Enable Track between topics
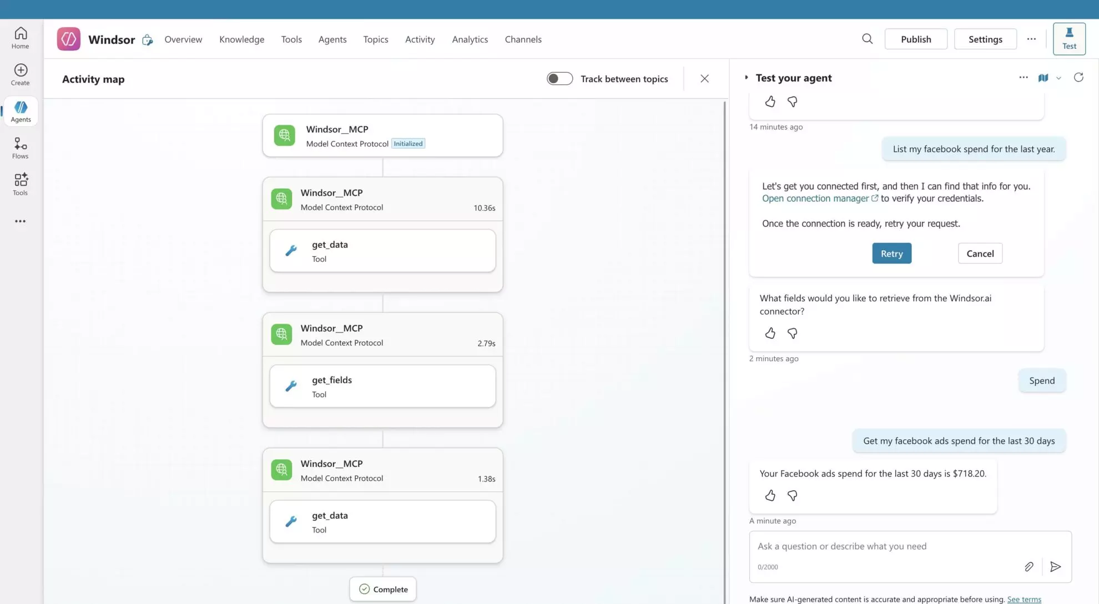This screenshot has width=1099, height=604. (559, 78)
